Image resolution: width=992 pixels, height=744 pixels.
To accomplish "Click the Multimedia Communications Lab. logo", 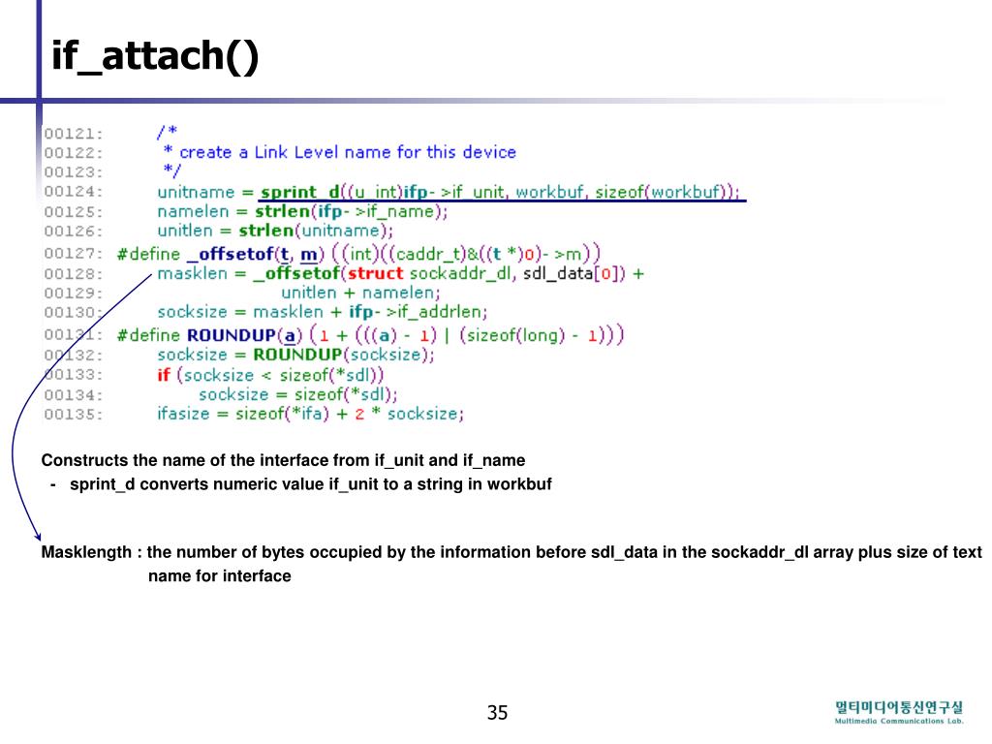I will tap(899, 712).
